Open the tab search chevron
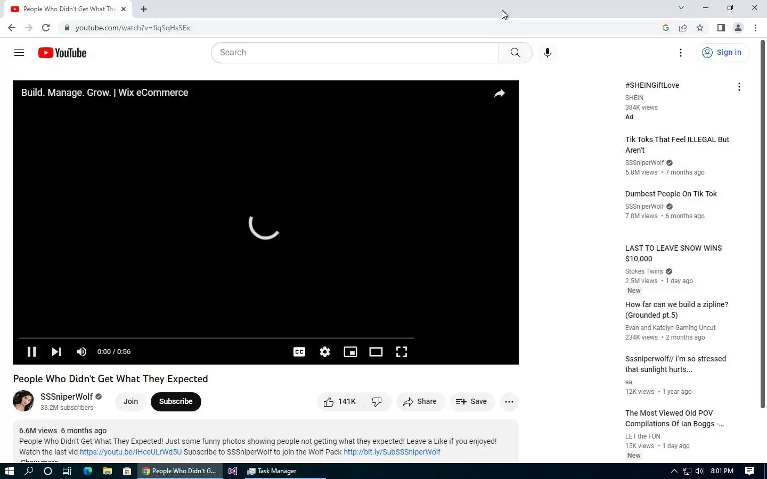The image size is (767, 479). point(681,8)
